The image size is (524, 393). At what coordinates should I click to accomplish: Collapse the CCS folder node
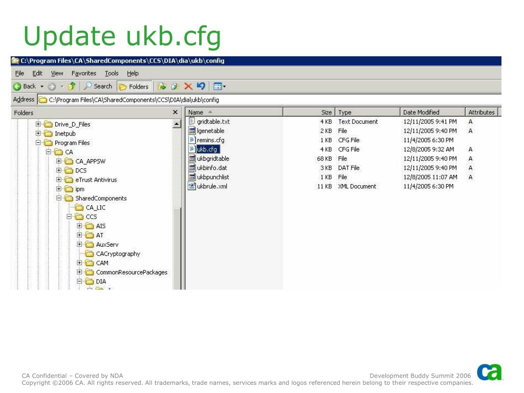click(x=69, y=216)
